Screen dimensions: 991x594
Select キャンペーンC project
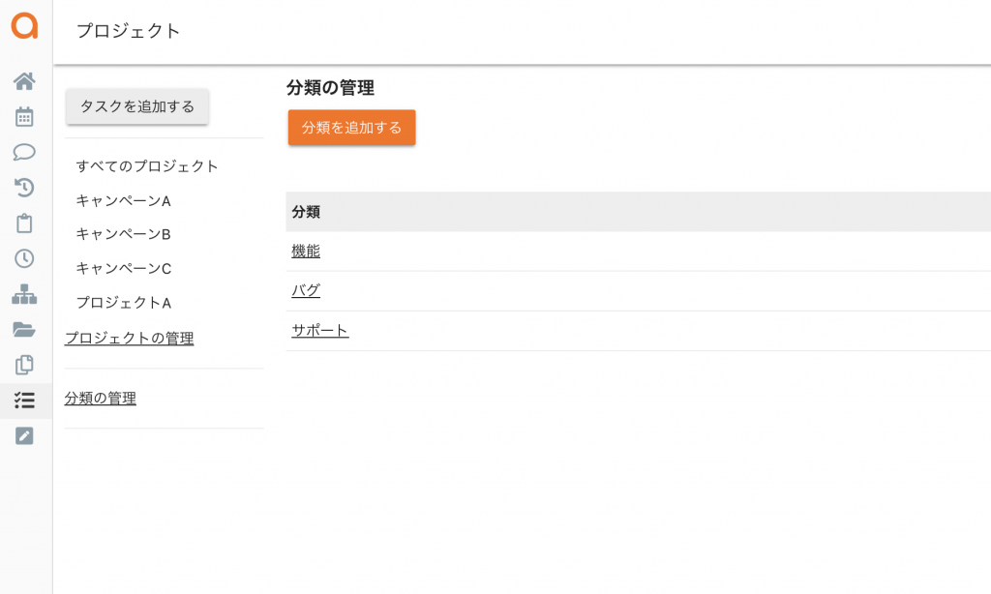(x=124, y=269)
